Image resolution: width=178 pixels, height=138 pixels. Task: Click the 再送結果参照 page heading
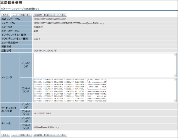pyautogui.click(x=11, y=2)
